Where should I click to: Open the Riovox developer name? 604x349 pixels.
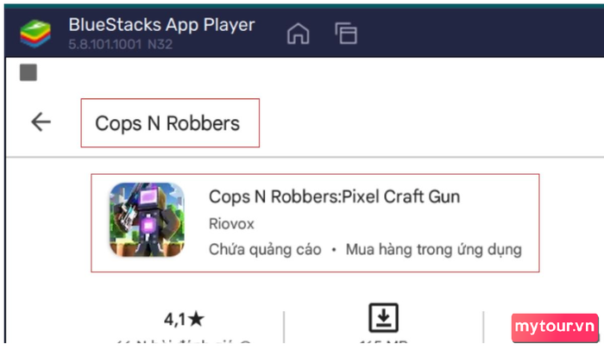(231, 224)
